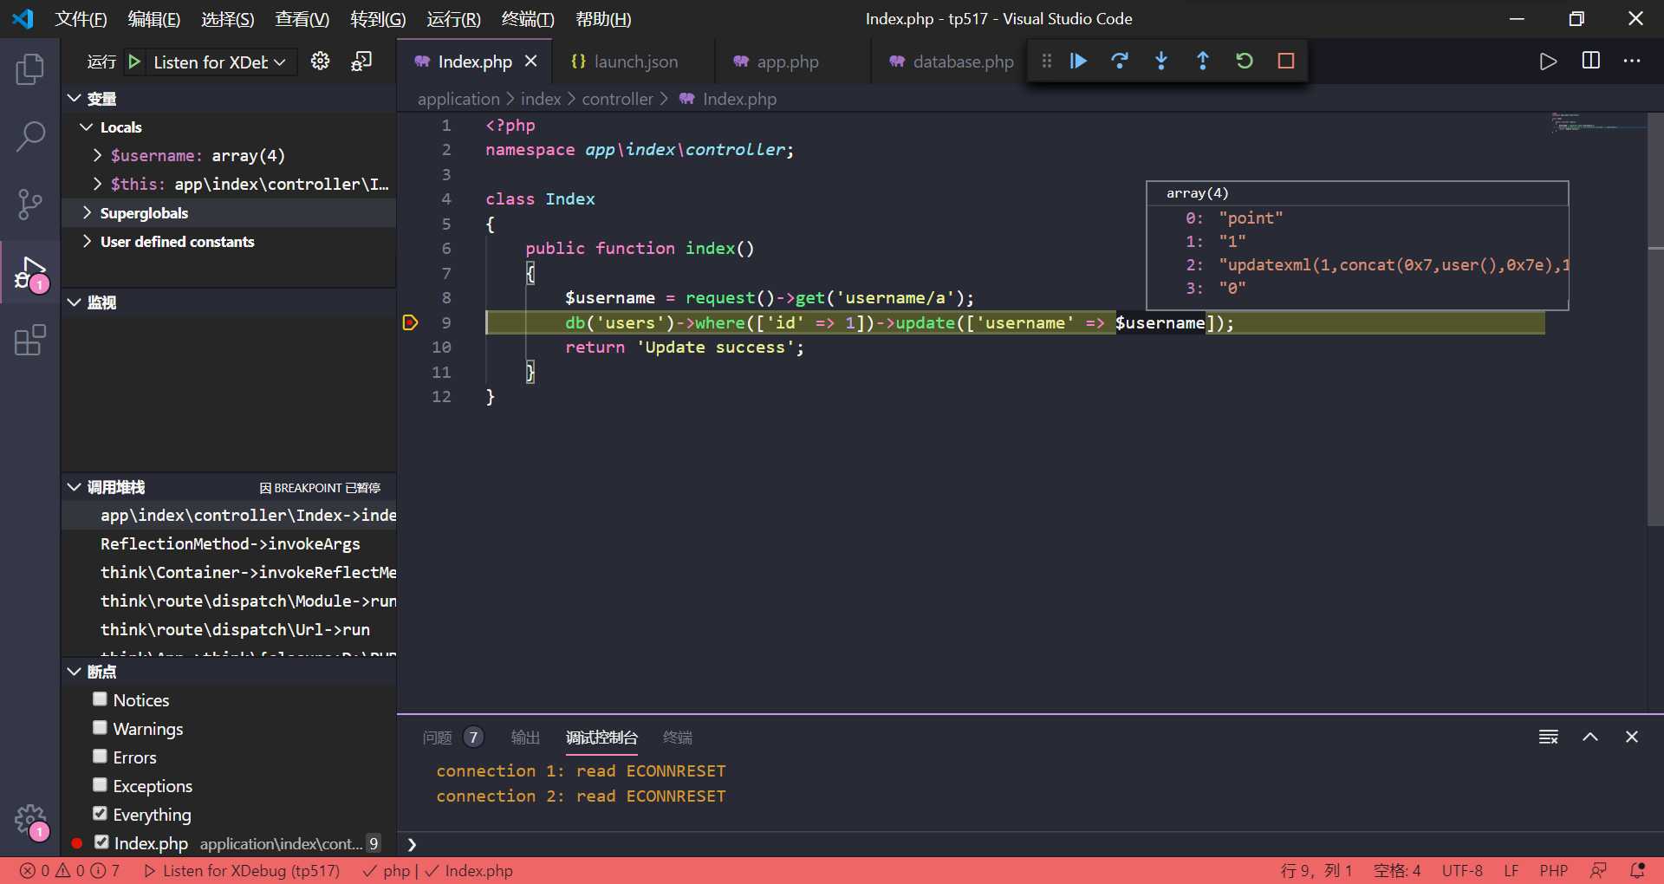Change encoding UTF-8 in status bar
This screenshot has width=1664, height=884.
click(x=1462, y=870)
